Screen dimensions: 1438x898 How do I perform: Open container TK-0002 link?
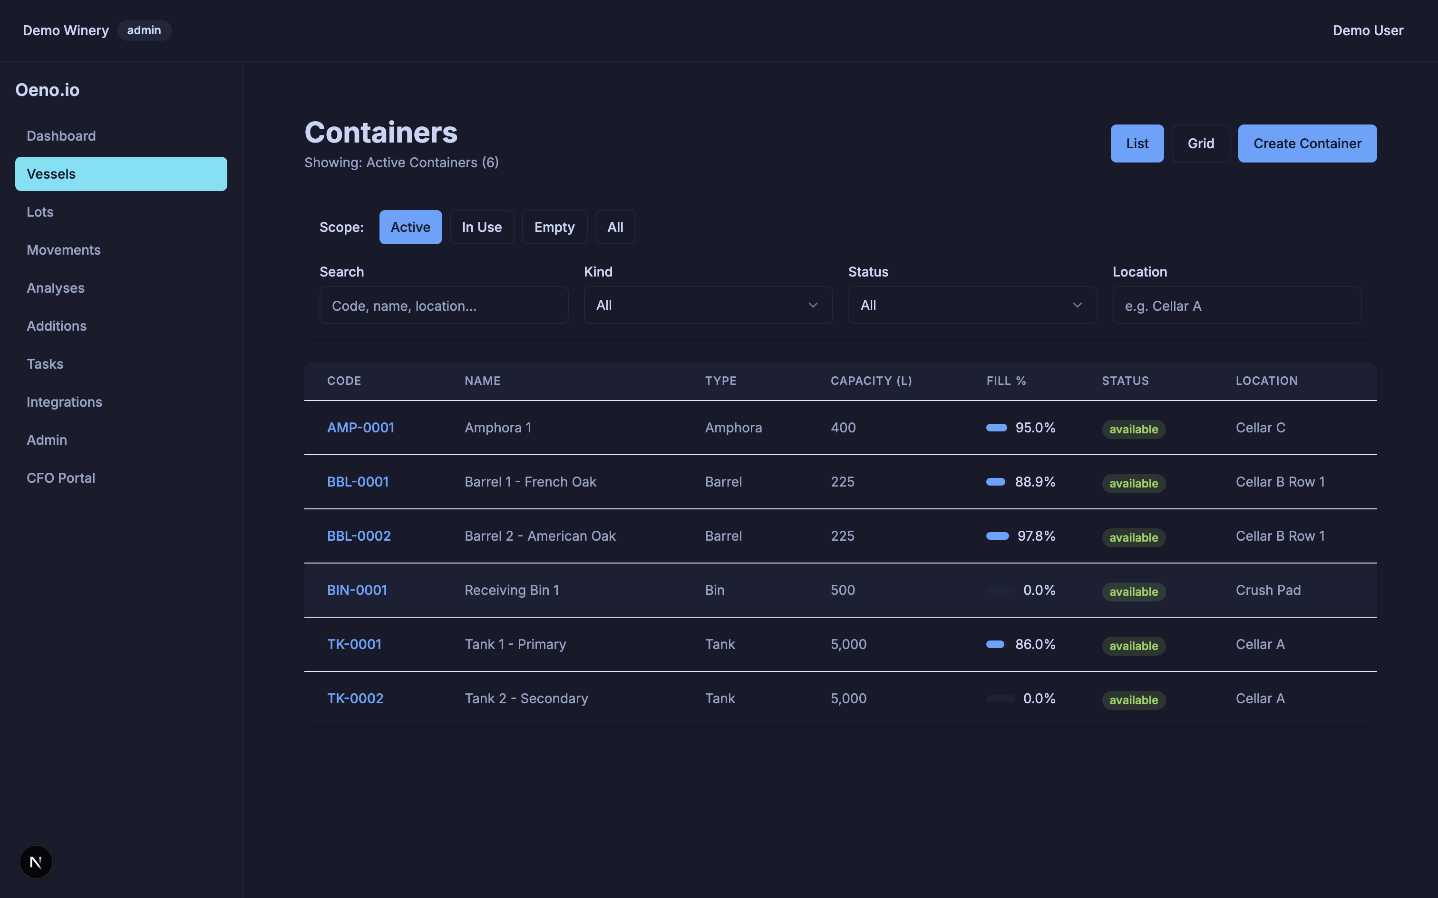click(355, 698)
